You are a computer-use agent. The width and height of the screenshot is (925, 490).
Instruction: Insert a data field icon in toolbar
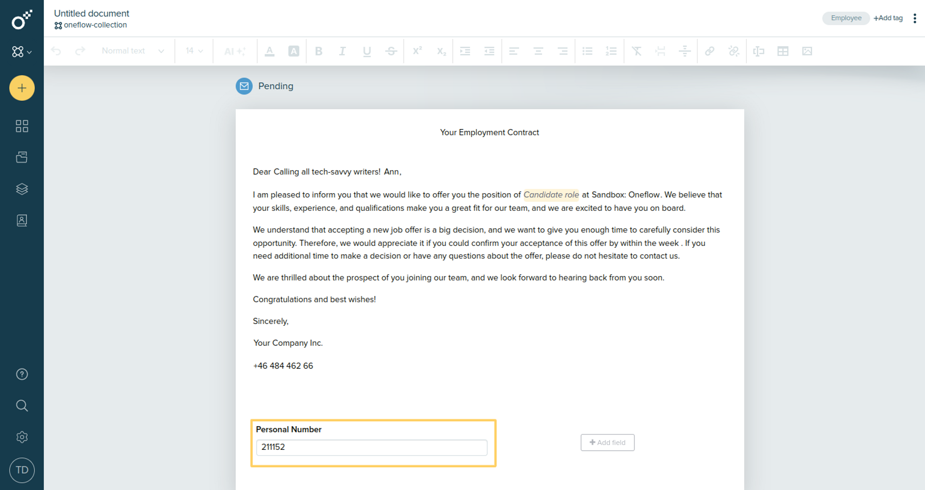758,51
